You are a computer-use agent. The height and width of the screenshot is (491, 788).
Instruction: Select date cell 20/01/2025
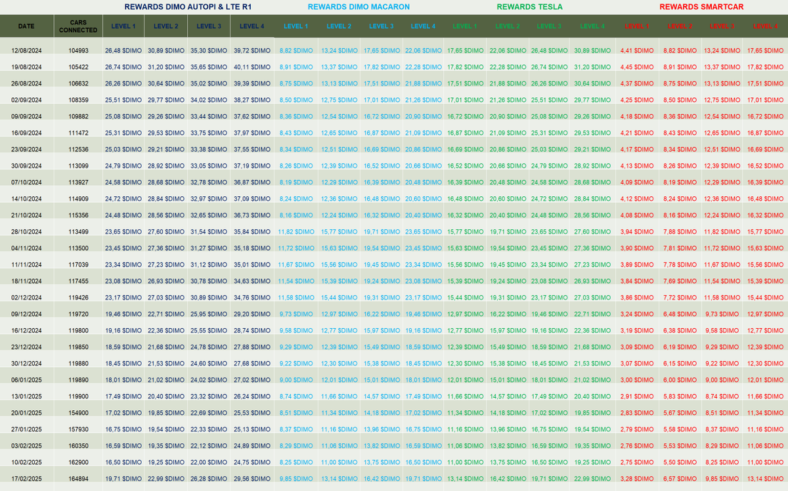[x=26, y=412]
